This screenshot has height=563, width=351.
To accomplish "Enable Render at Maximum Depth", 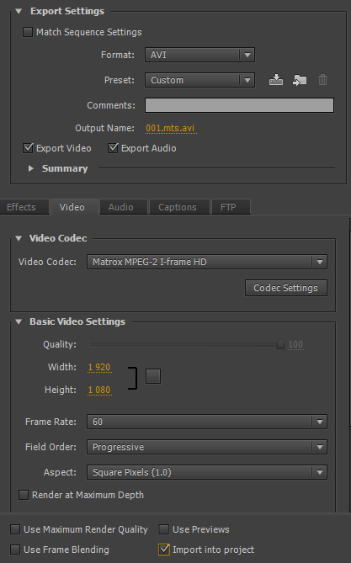I will pyautogui.click(x=24, y=495).
